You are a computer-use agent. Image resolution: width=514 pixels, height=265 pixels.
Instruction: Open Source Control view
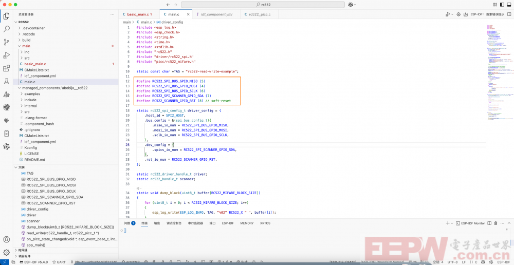coord(6,42)
